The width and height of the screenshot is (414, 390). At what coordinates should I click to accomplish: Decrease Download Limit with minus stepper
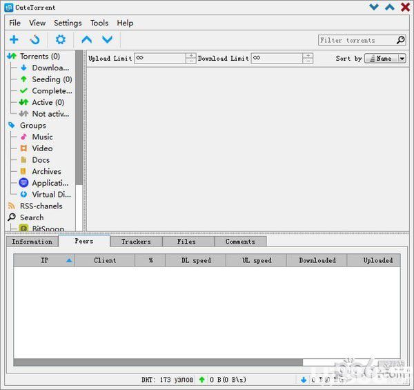coord(308,61)
